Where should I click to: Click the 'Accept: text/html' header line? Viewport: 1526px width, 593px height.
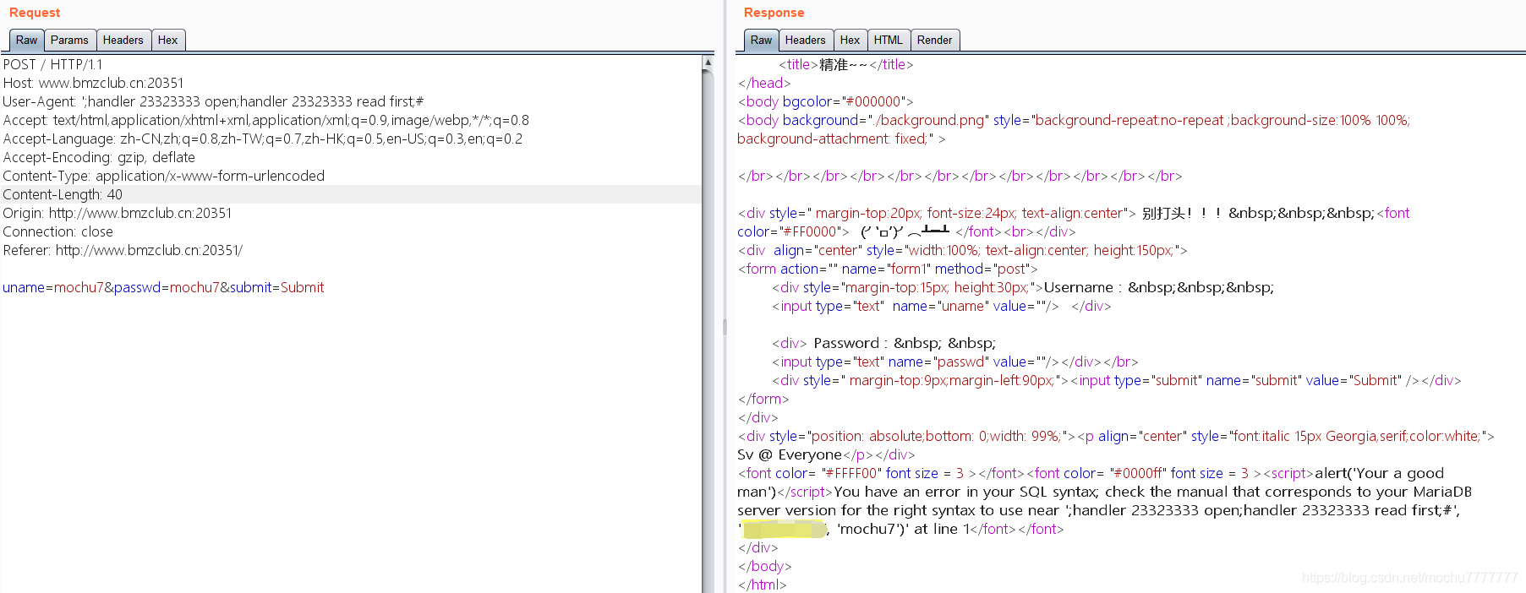(265, 120)
